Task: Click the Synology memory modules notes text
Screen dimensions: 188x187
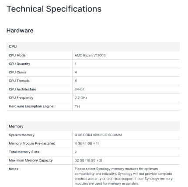Action: 124,176
